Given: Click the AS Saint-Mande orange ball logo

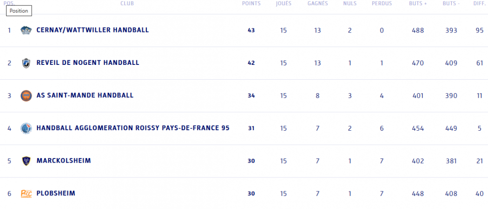Looking at the screenshot, I should [26, 95].
